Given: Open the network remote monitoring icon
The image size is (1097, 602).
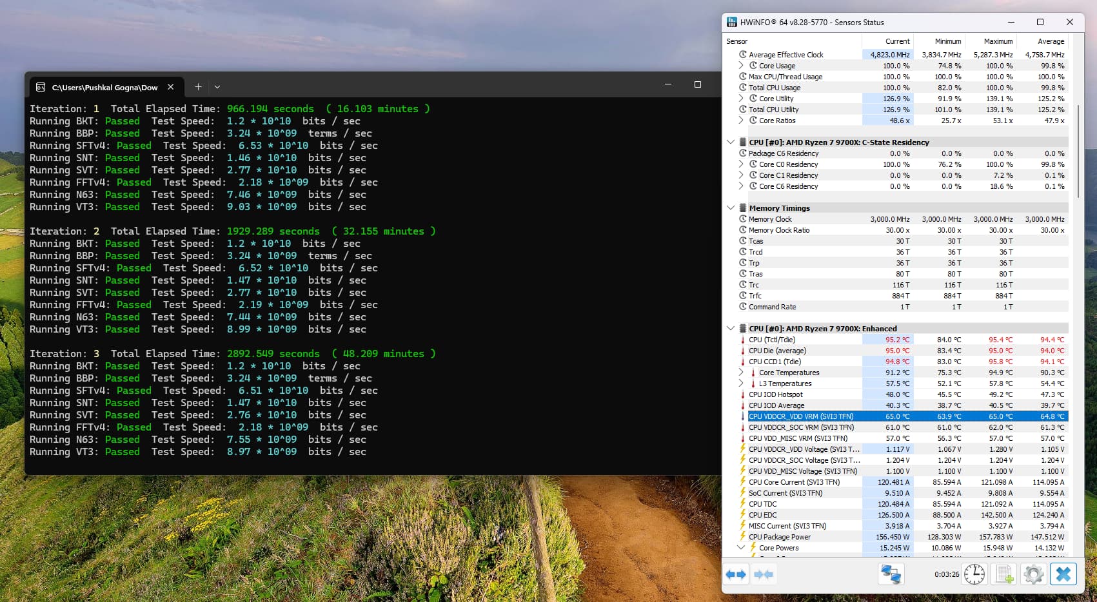Looking at the screenshot, I should [891, 574].
